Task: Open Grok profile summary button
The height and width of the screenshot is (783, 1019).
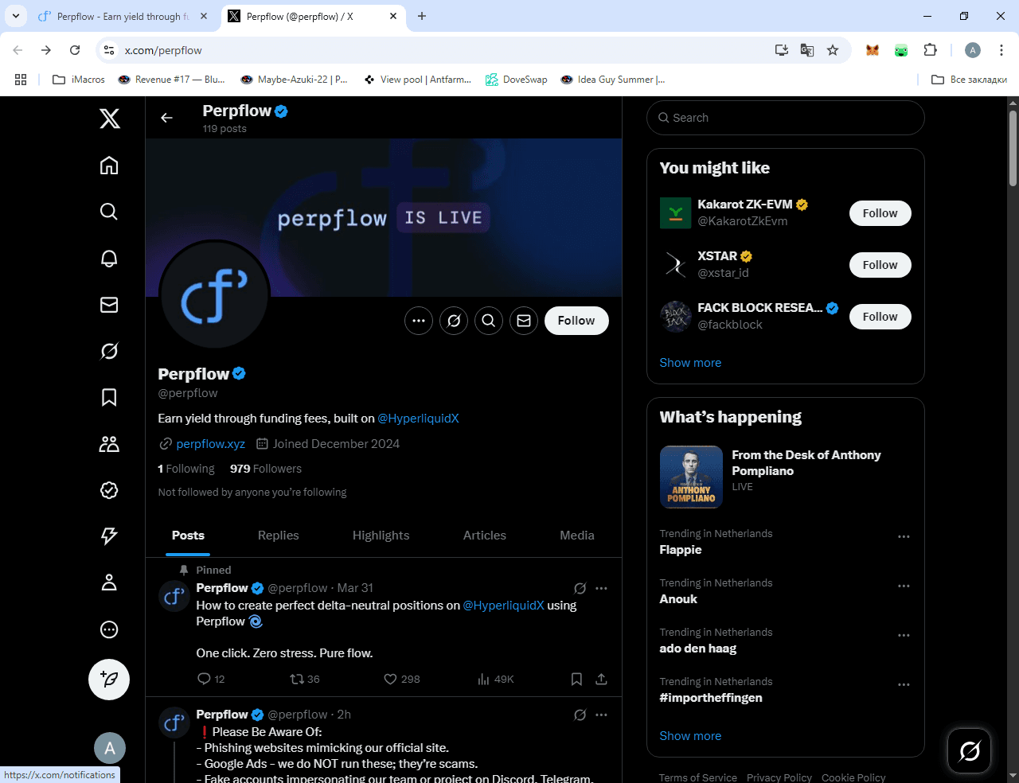Action: click(454, 321)
